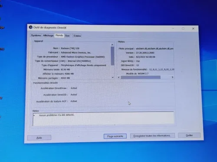Image resolution: width=217 pixels, height=162 pixels.
Task: Close the DirectX diagnostic window
Action: tap(193, 29)
